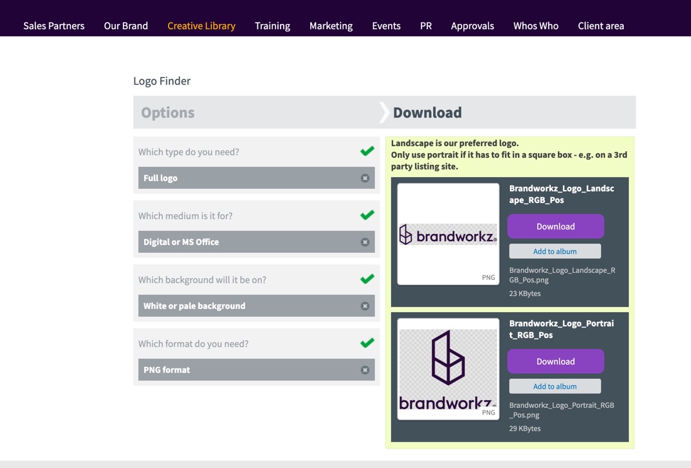This screenshot has height=468, width=691.
Task: Open the landscape brandworkz logo thumbnail
Action: coord(448,234)
